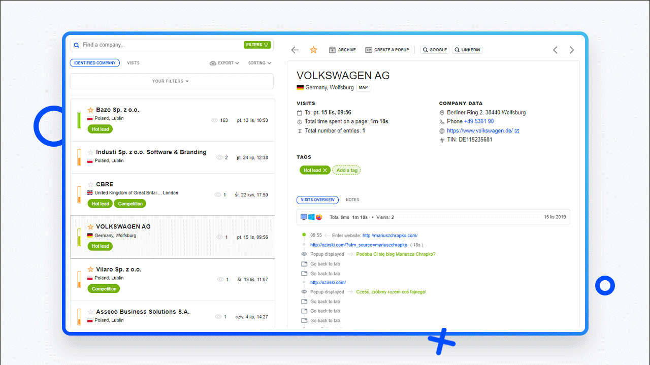This screenshot has height=365, width=650.
Task: Click the Competition tag on Vilaro row
Action: tap(104, 289)
